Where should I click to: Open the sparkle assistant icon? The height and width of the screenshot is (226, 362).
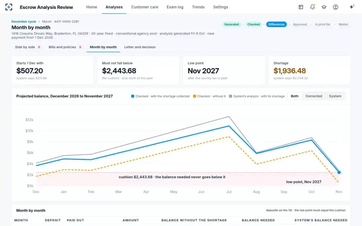point(352,7)
